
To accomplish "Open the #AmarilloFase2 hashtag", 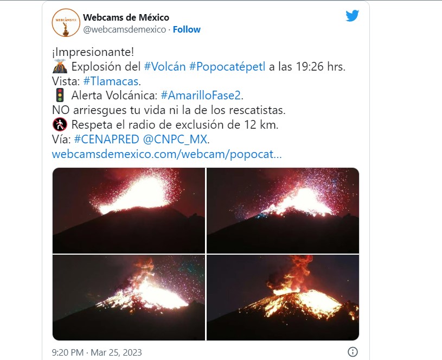I will point(201,96).
